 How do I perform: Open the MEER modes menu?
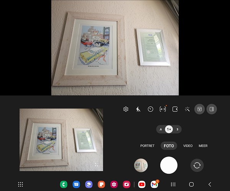203,146
